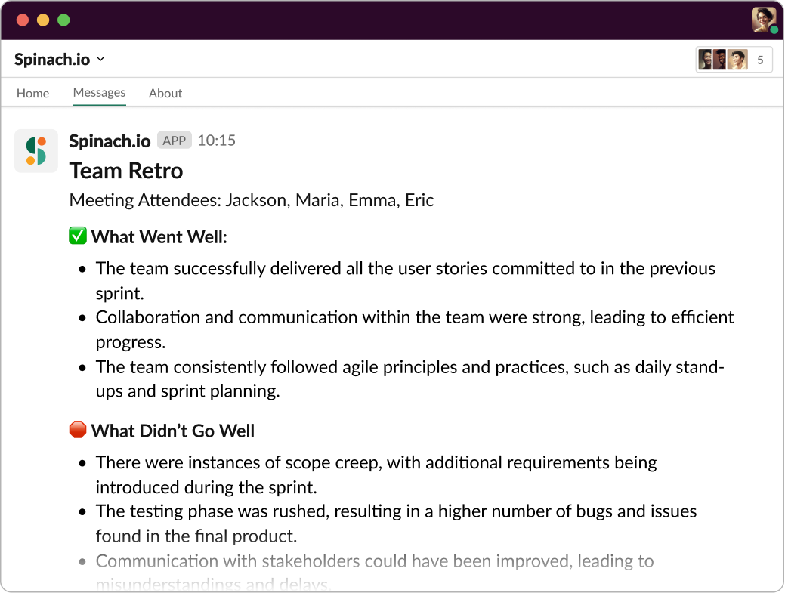Open the About tab
Viewport: 785px width, 593px height.
pyautogui.click(x=165, y=93)
